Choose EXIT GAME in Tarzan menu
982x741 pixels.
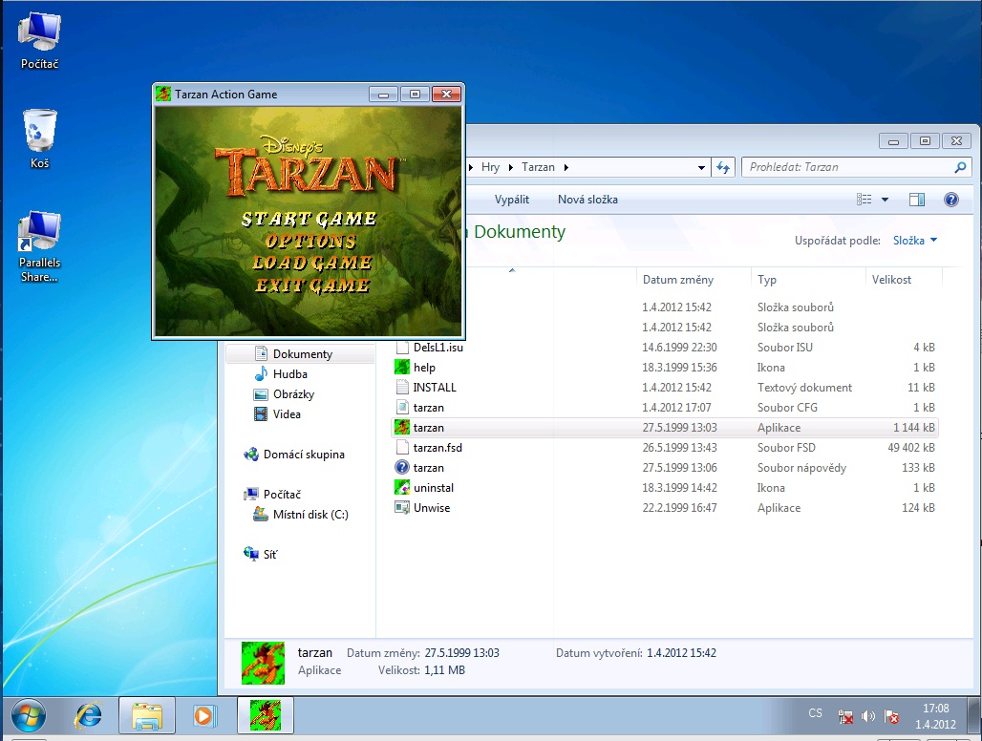(311, 286)
